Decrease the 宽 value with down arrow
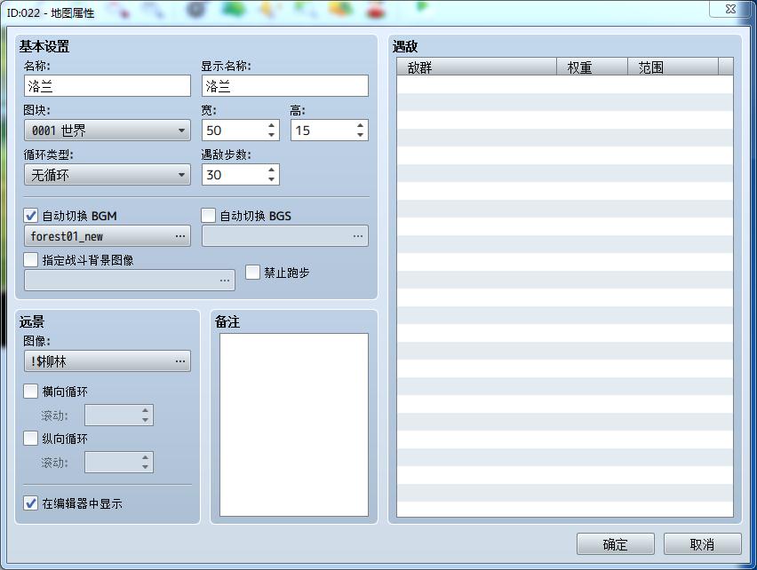 click(x=271, y=135)
